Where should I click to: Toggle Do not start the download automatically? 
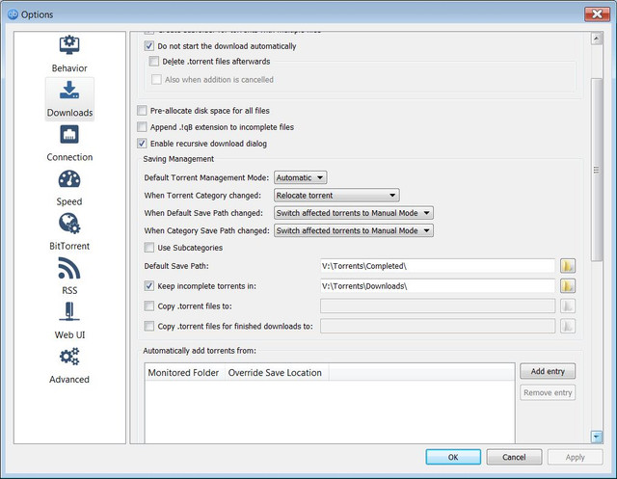pos(148,46)
